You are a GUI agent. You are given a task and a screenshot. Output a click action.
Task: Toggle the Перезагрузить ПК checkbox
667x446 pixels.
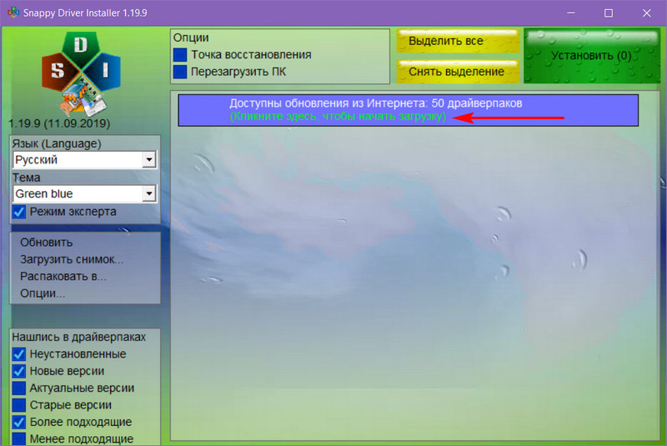click(x=180, y=72)
